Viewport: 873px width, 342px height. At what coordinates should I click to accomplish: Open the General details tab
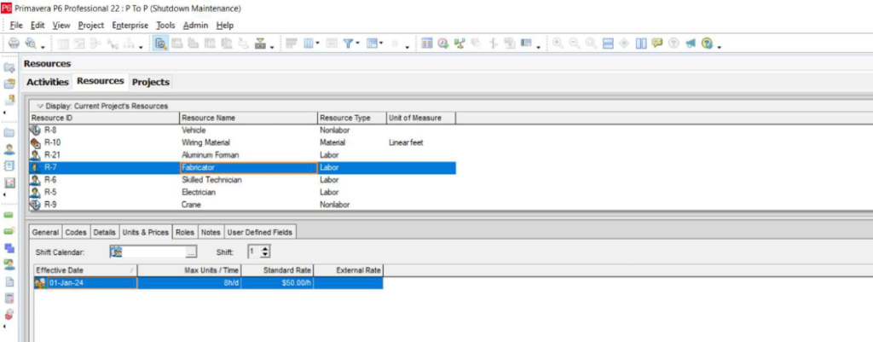[x=46, y=232]
